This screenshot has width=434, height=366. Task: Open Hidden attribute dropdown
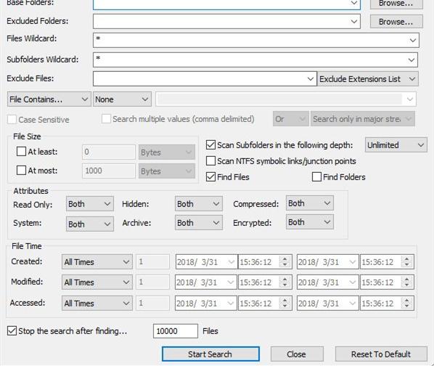point(198,204)
